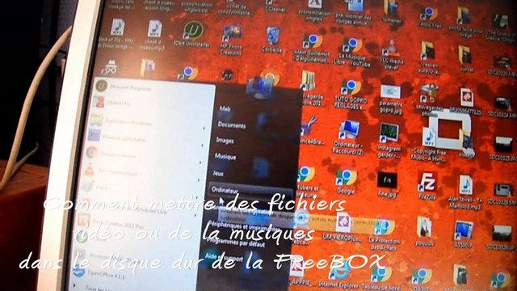
Task: Expand Explorateur Windows jump list arrow
Action: click(204, 128)
